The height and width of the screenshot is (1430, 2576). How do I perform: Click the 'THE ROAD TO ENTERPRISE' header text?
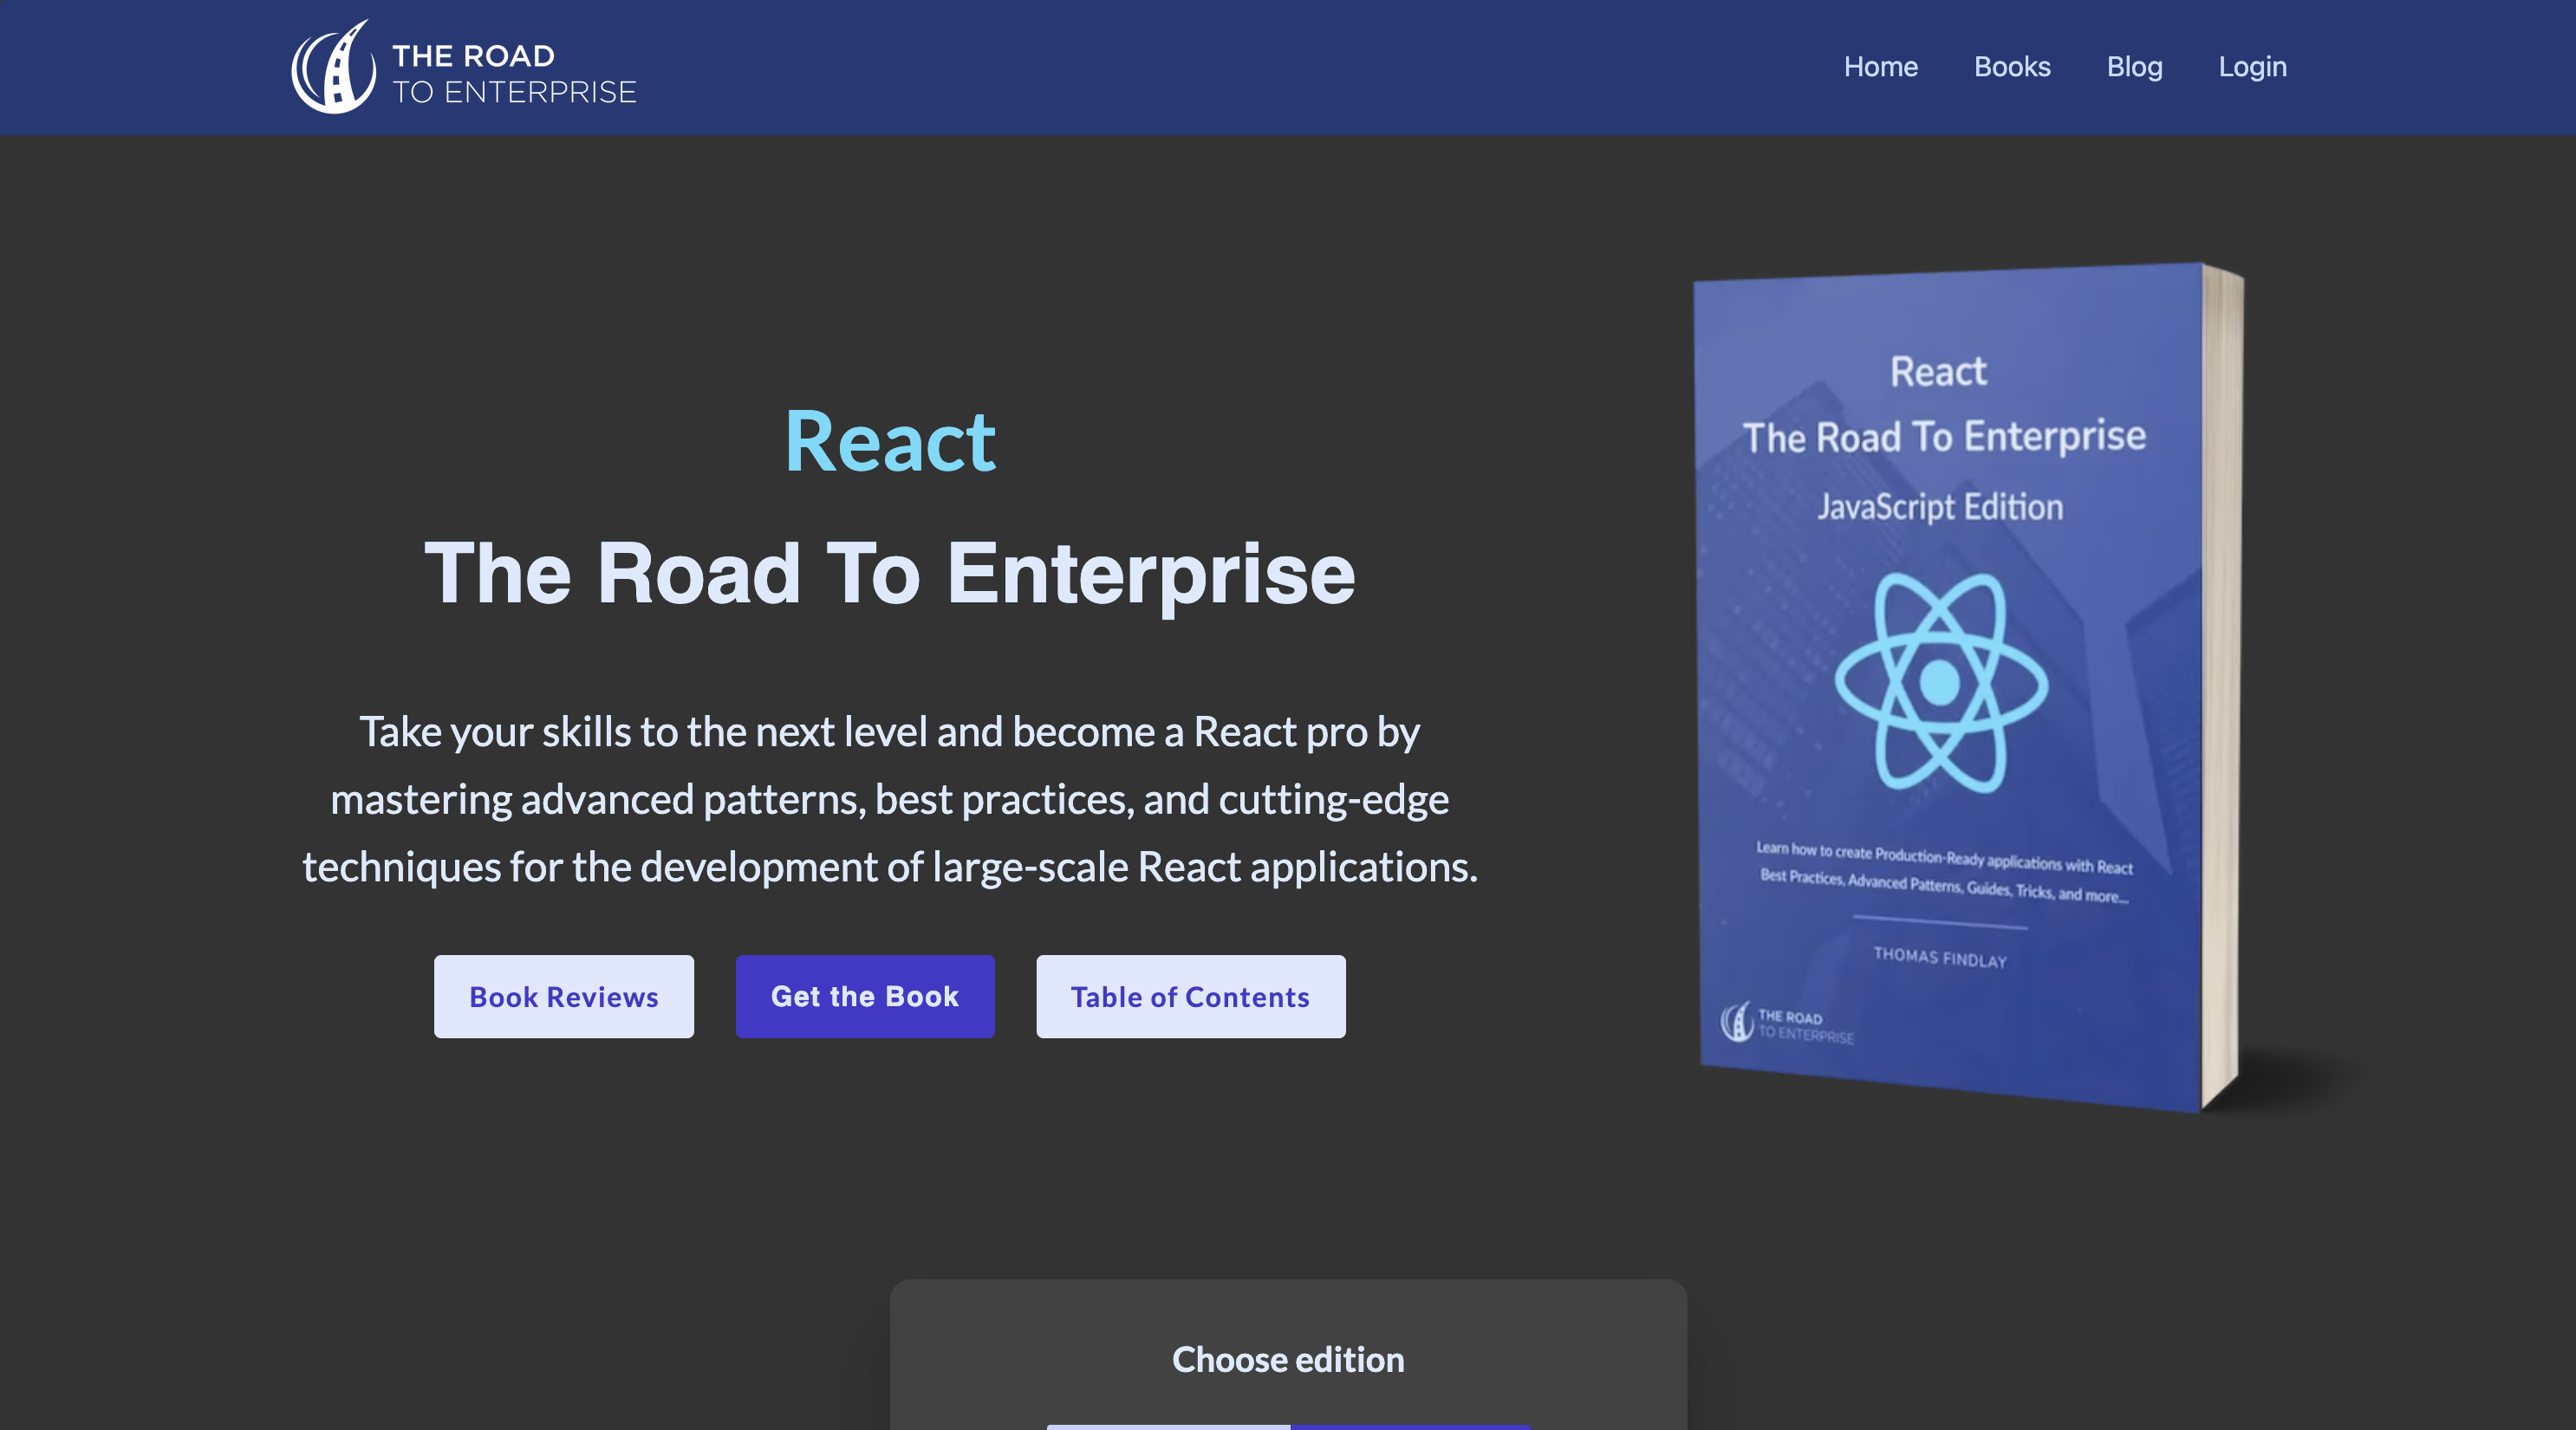coord(514,74)
